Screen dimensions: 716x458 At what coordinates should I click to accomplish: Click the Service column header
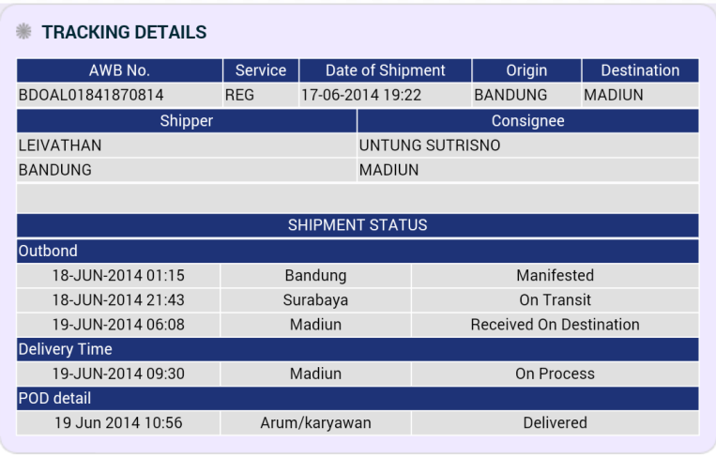pos(261,70)
